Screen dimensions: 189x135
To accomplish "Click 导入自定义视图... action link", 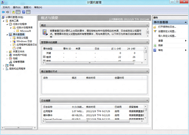I will coord(167,36).
